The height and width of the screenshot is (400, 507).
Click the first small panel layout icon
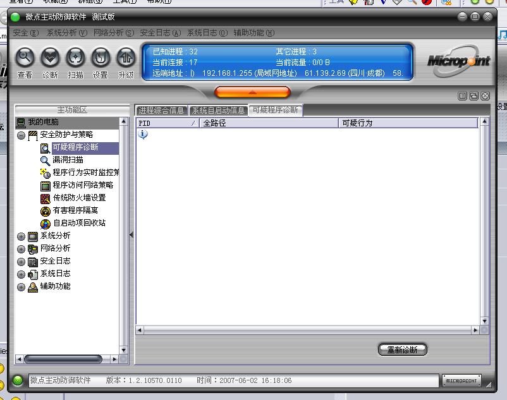point(463,95)
